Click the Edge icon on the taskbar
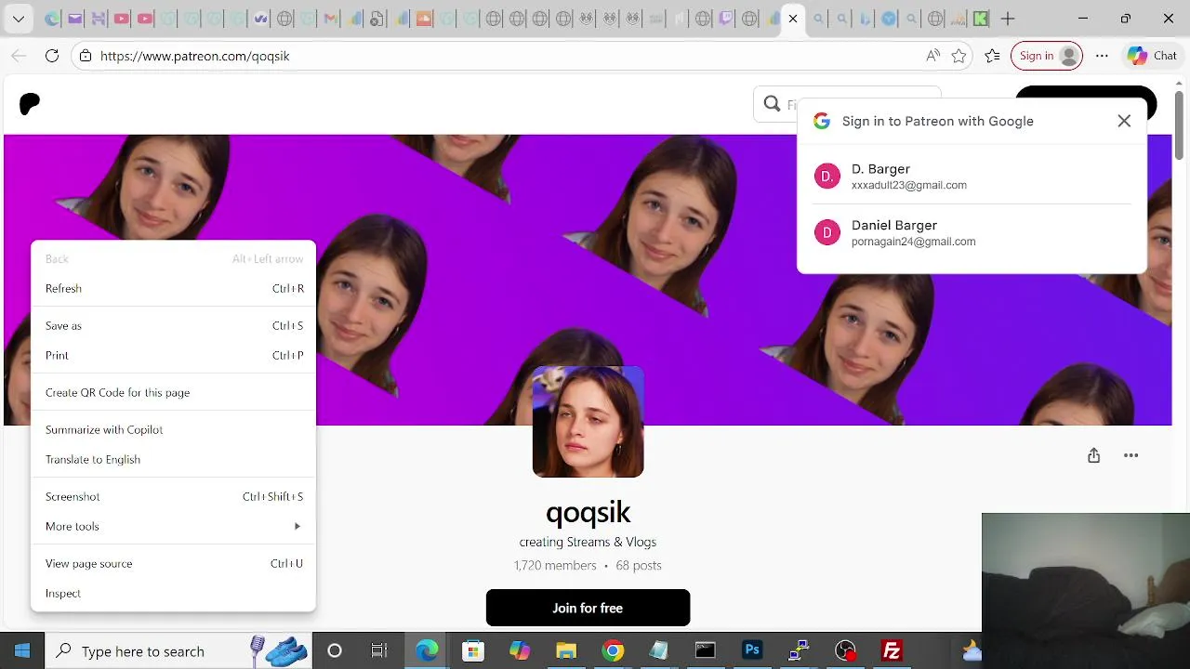Screen dimensions: 1190x669 [427, 650]
